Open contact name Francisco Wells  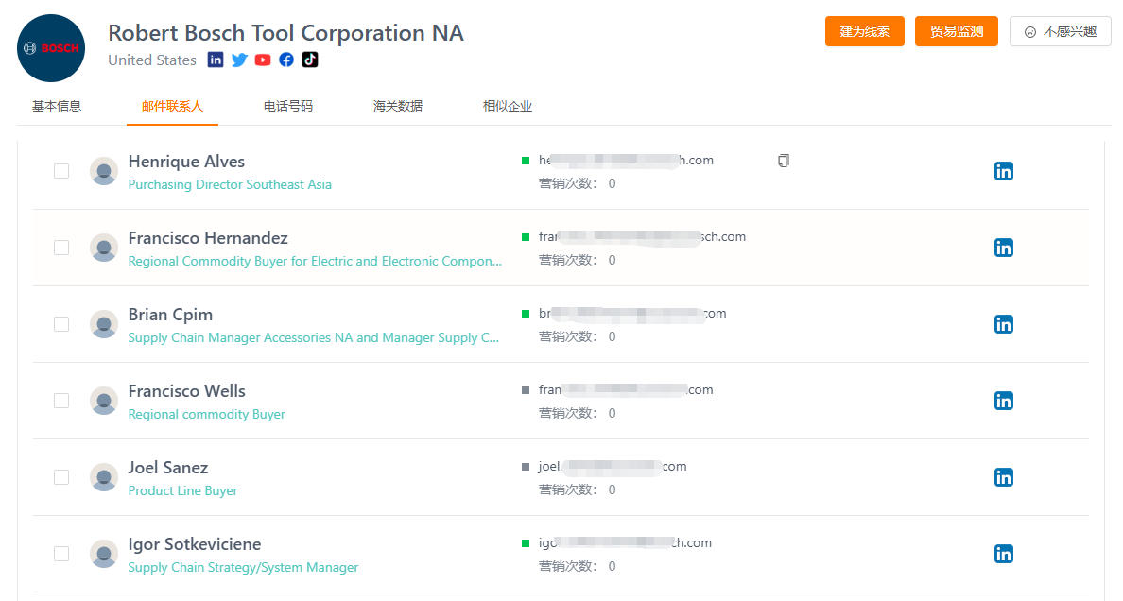[x=187, y=391]
